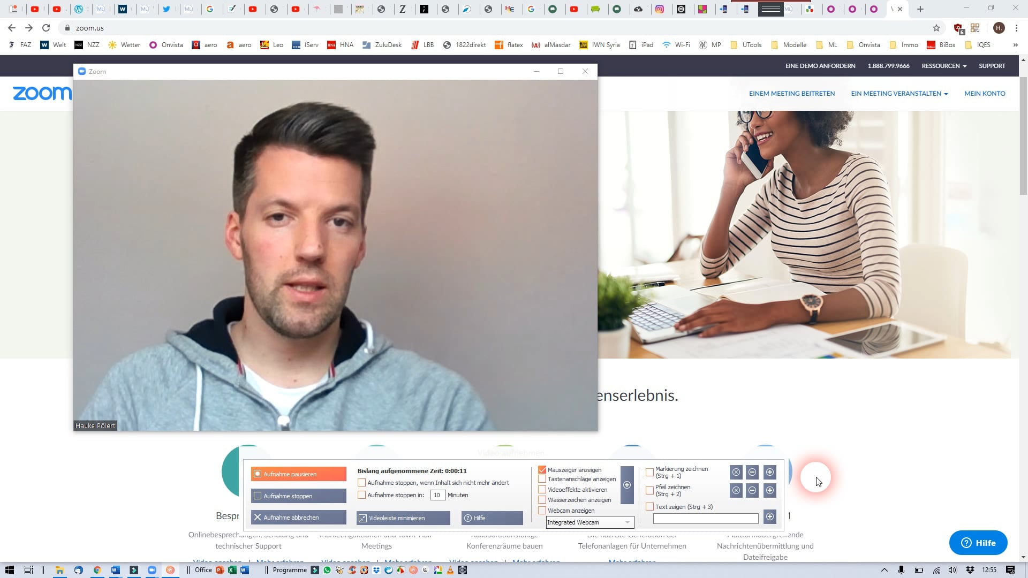Cancel recording with Aufnahme abbrechen
This screenshot has width=1028, height=578.
coord(298,518)
